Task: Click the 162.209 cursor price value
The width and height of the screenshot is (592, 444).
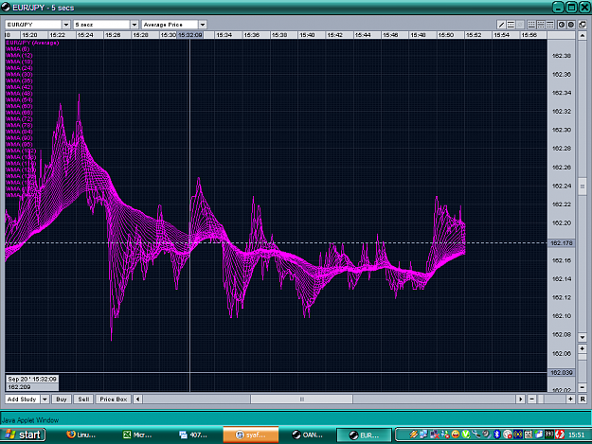Action: tap(19, 387)
